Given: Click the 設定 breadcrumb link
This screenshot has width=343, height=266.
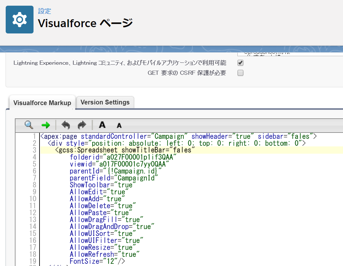Looking at the screenshot, I should tap(45, 11).
